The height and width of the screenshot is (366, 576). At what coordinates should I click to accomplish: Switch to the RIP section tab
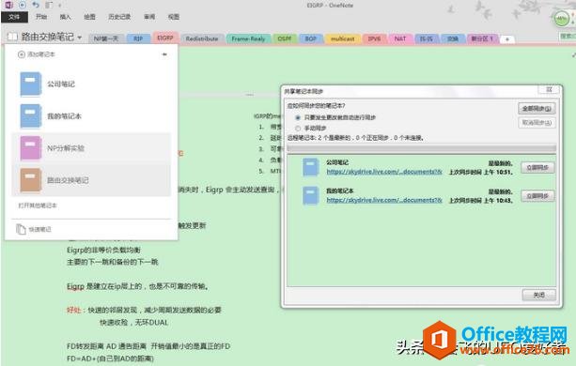point(138,38)
